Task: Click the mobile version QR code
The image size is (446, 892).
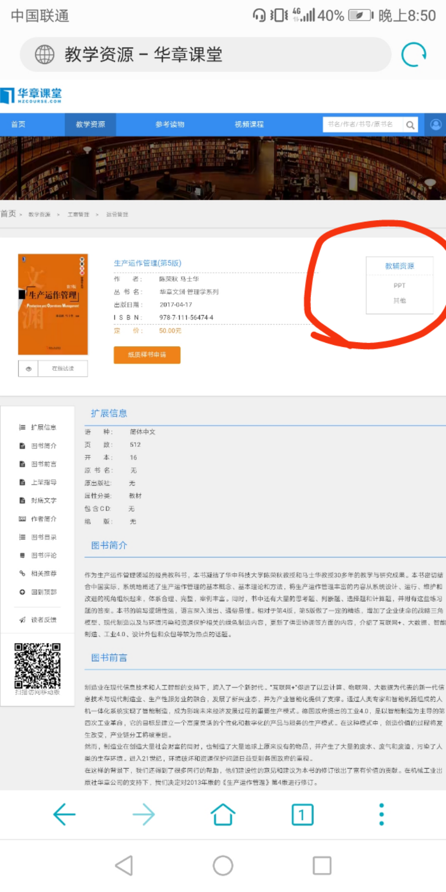Action: point(38,665)
